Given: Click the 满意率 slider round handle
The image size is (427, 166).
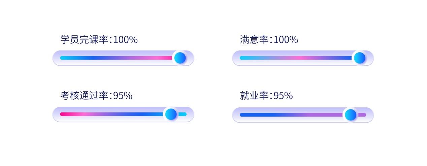Looking at the screenshot, I should tap(359, 58).
